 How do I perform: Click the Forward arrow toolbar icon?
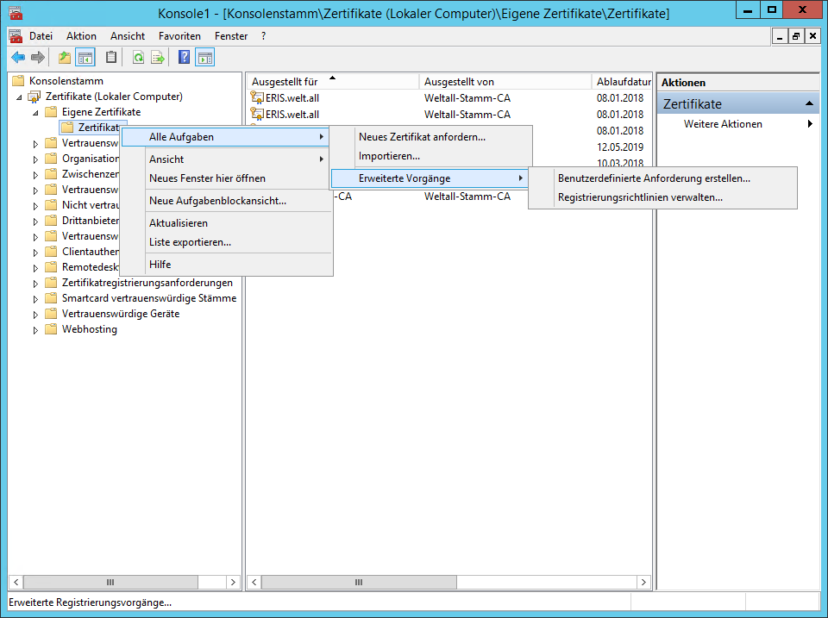pyautogui.click(x=37, y=58)
